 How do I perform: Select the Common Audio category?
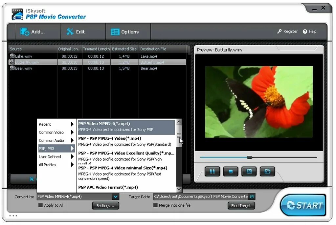point(56,140)
